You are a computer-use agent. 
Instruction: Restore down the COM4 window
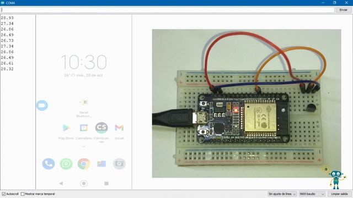pos(335,3)
